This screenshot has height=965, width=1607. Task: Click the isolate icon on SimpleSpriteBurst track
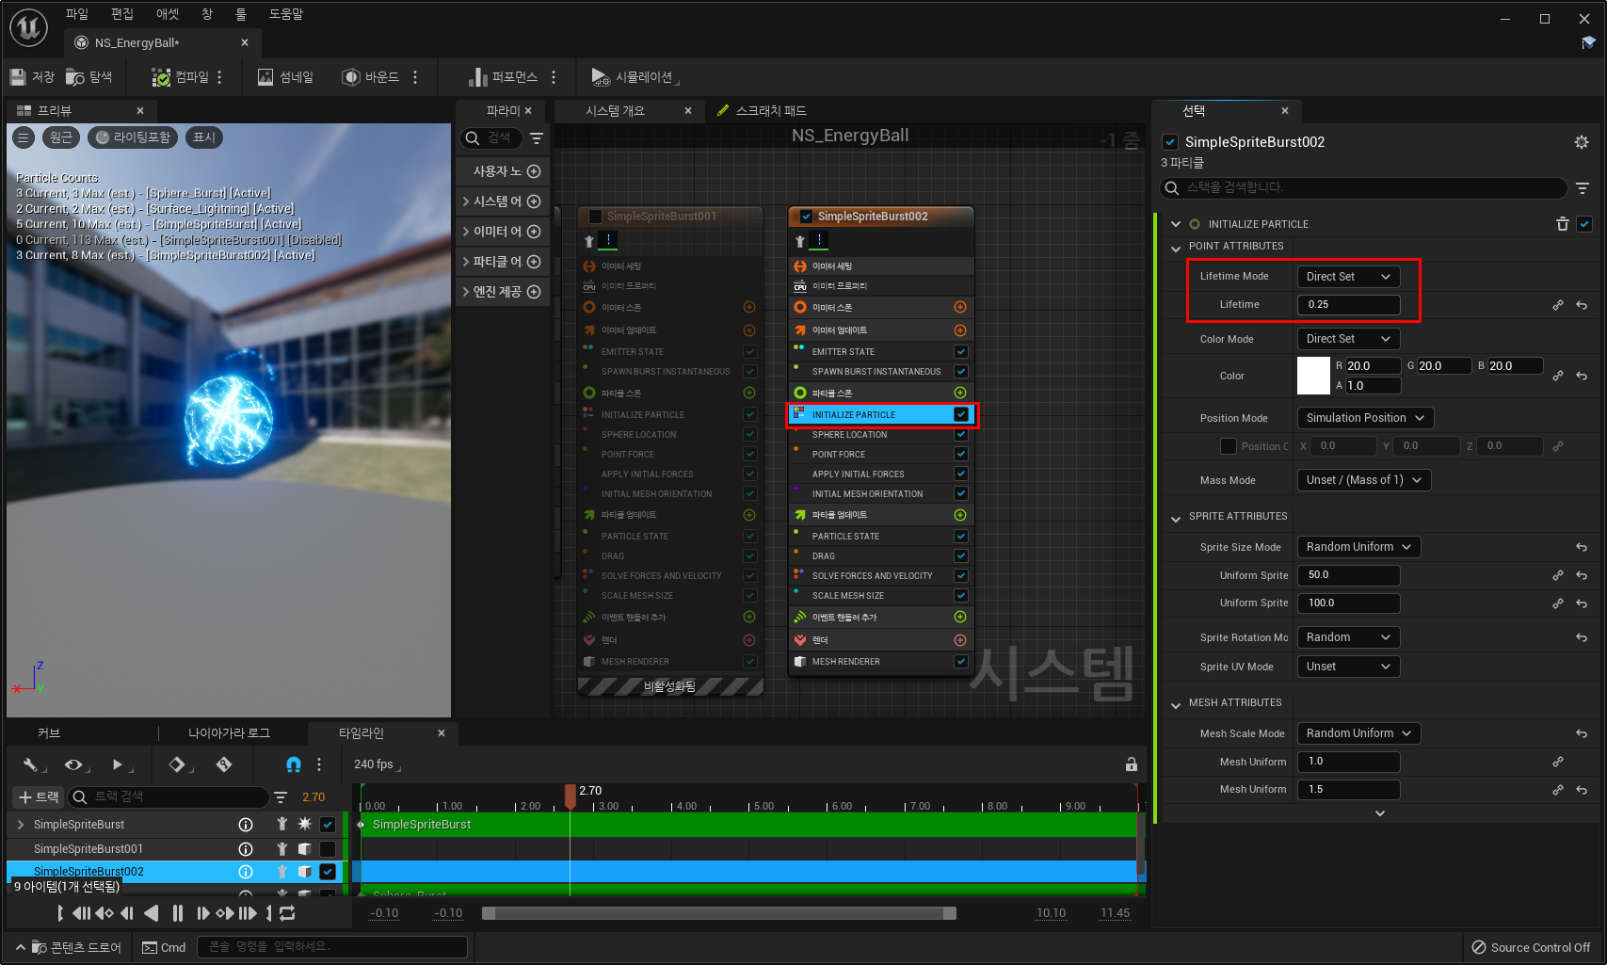[x=281, y=825]
